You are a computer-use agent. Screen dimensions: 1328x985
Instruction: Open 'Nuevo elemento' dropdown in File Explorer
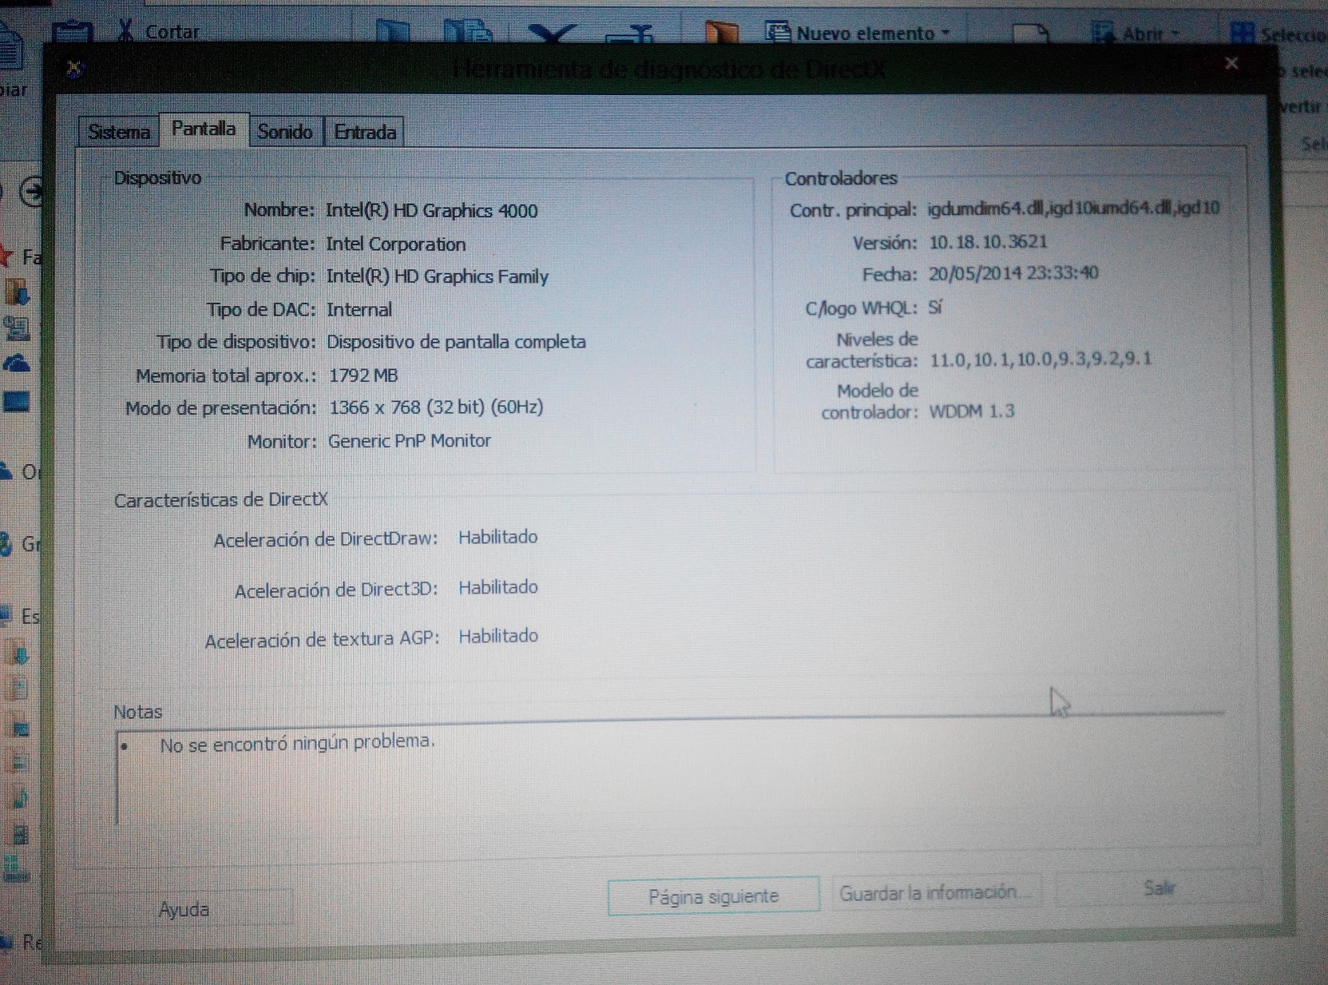pos(859,34)
